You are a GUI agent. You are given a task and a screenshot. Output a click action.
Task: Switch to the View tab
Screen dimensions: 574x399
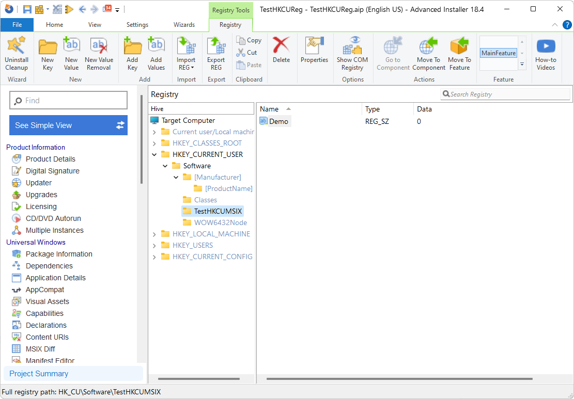[x=95, y=25]
